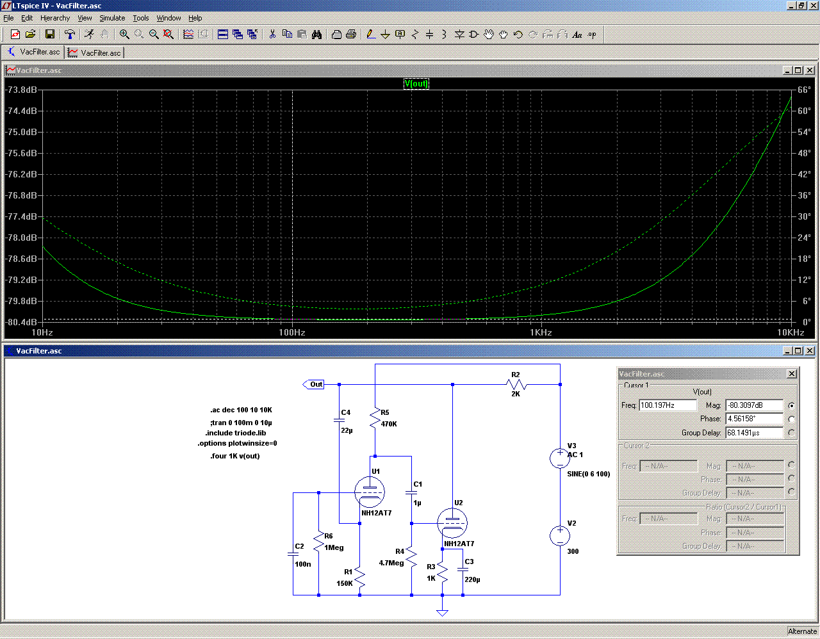Click the Cursor 1 Freq input field

[x=668, y=405]
